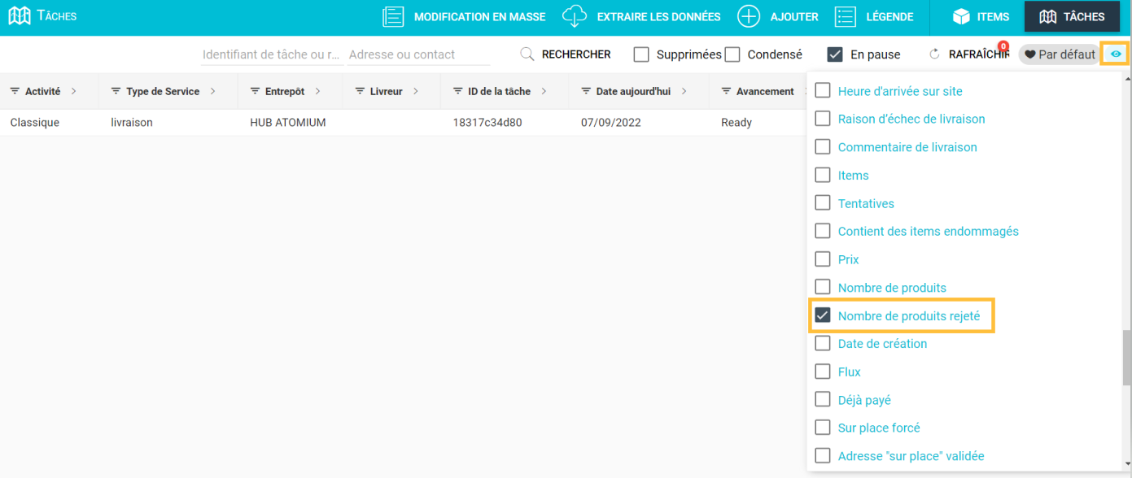Image resolution: width=1132 pixels, height=478 pixels.
Task: Open filter icon on ID de la tâche
Action: pyautogui.click(x=457, y=91)
